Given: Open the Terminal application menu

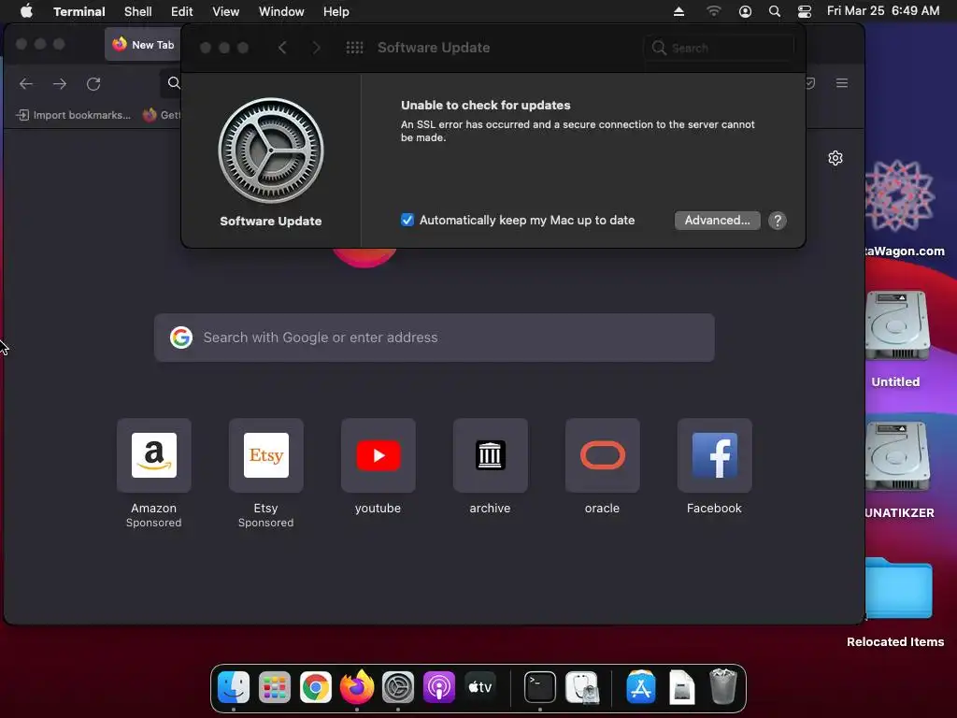Looking at the screenshot, I should (79, 11).
